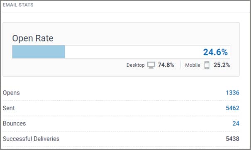Click the divider between Desktop and Mobile stats
The image size is (251, 150).
[x=180, y=65]
